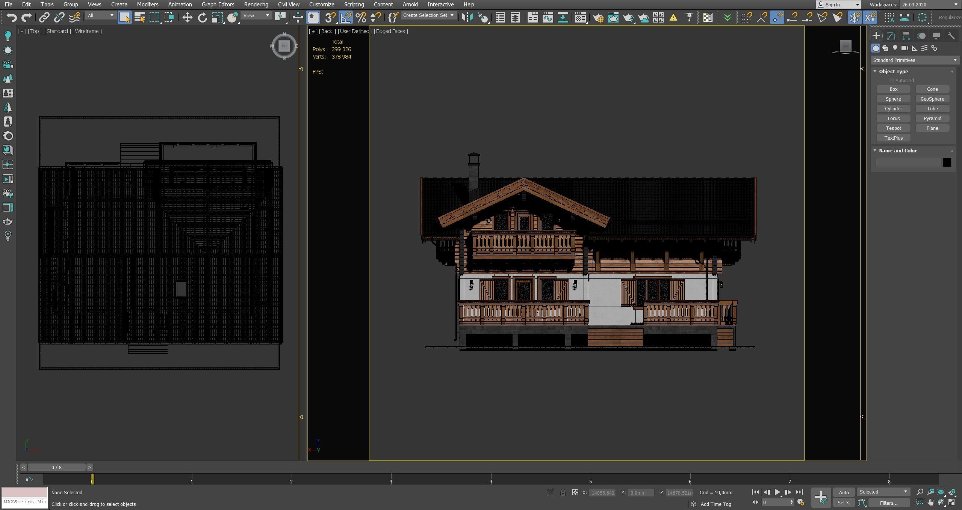Toggle the Angle Snap icon
Screen dimensions: 962x510
346,17
